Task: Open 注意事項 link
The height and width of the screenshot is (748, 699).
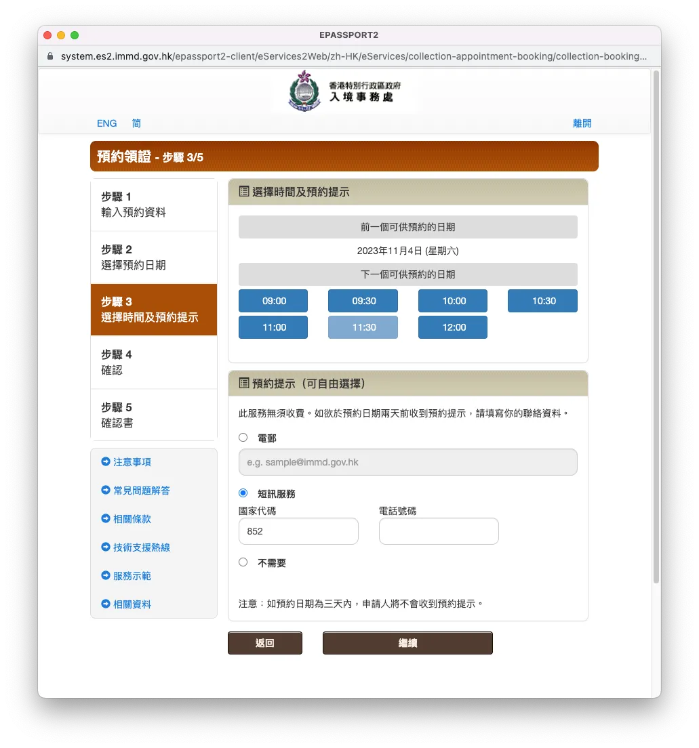Action: [132, 462]
